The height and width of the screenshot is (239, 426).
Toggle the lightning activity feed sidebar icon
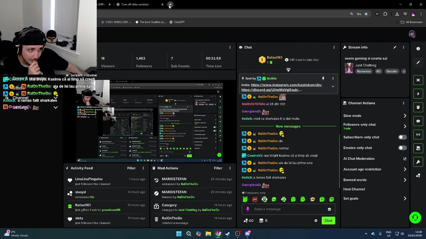(418, 94)
